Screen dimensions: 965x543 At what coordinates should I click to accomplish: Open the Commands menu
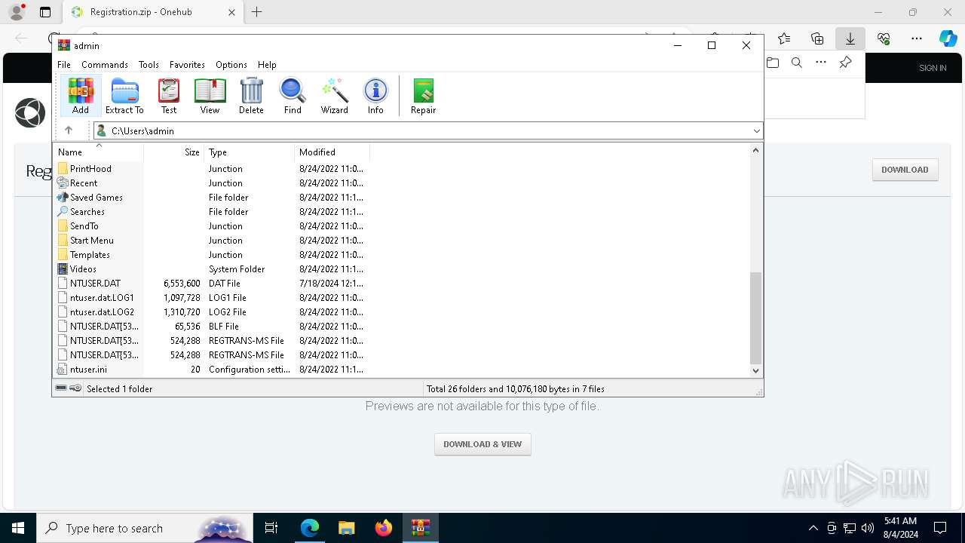tap(105, 65)
